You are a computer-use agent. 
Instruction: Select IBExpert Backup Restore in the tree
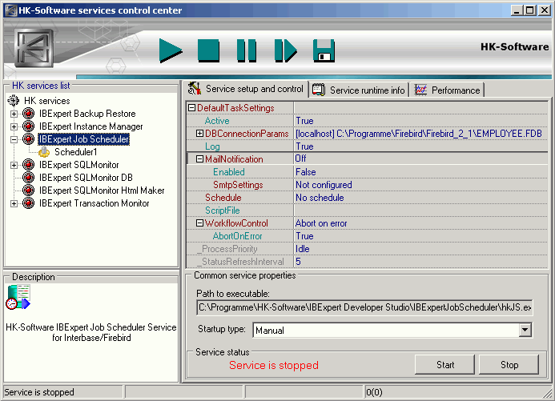click(87, 114)
